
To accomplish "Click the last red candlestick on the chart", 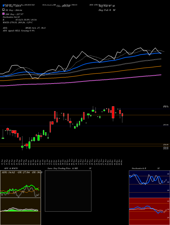I will pos(122,115).
